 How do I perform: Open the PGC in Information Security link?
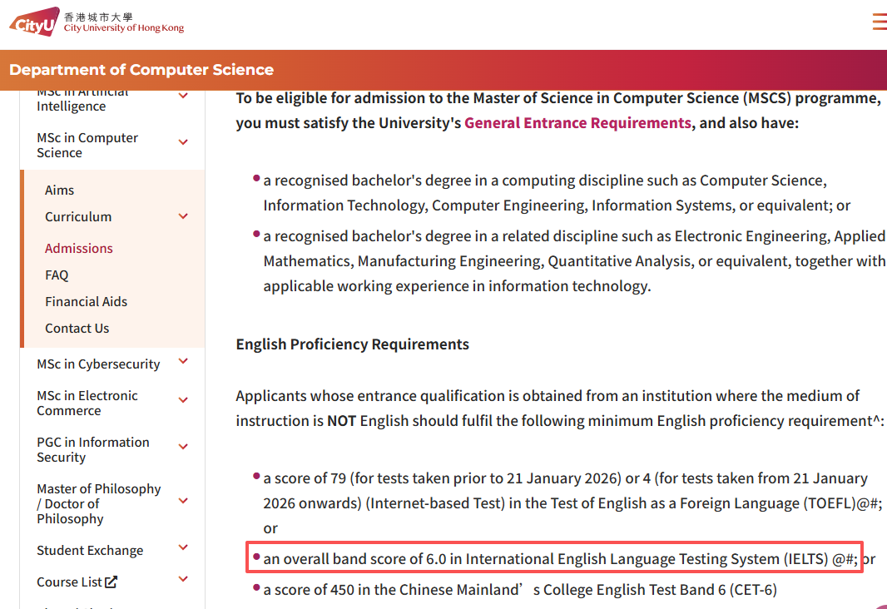pos(93,449)
